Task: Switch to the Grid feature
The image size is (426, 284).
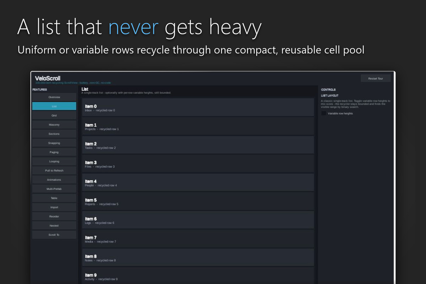Action: [x=54, y=115]
